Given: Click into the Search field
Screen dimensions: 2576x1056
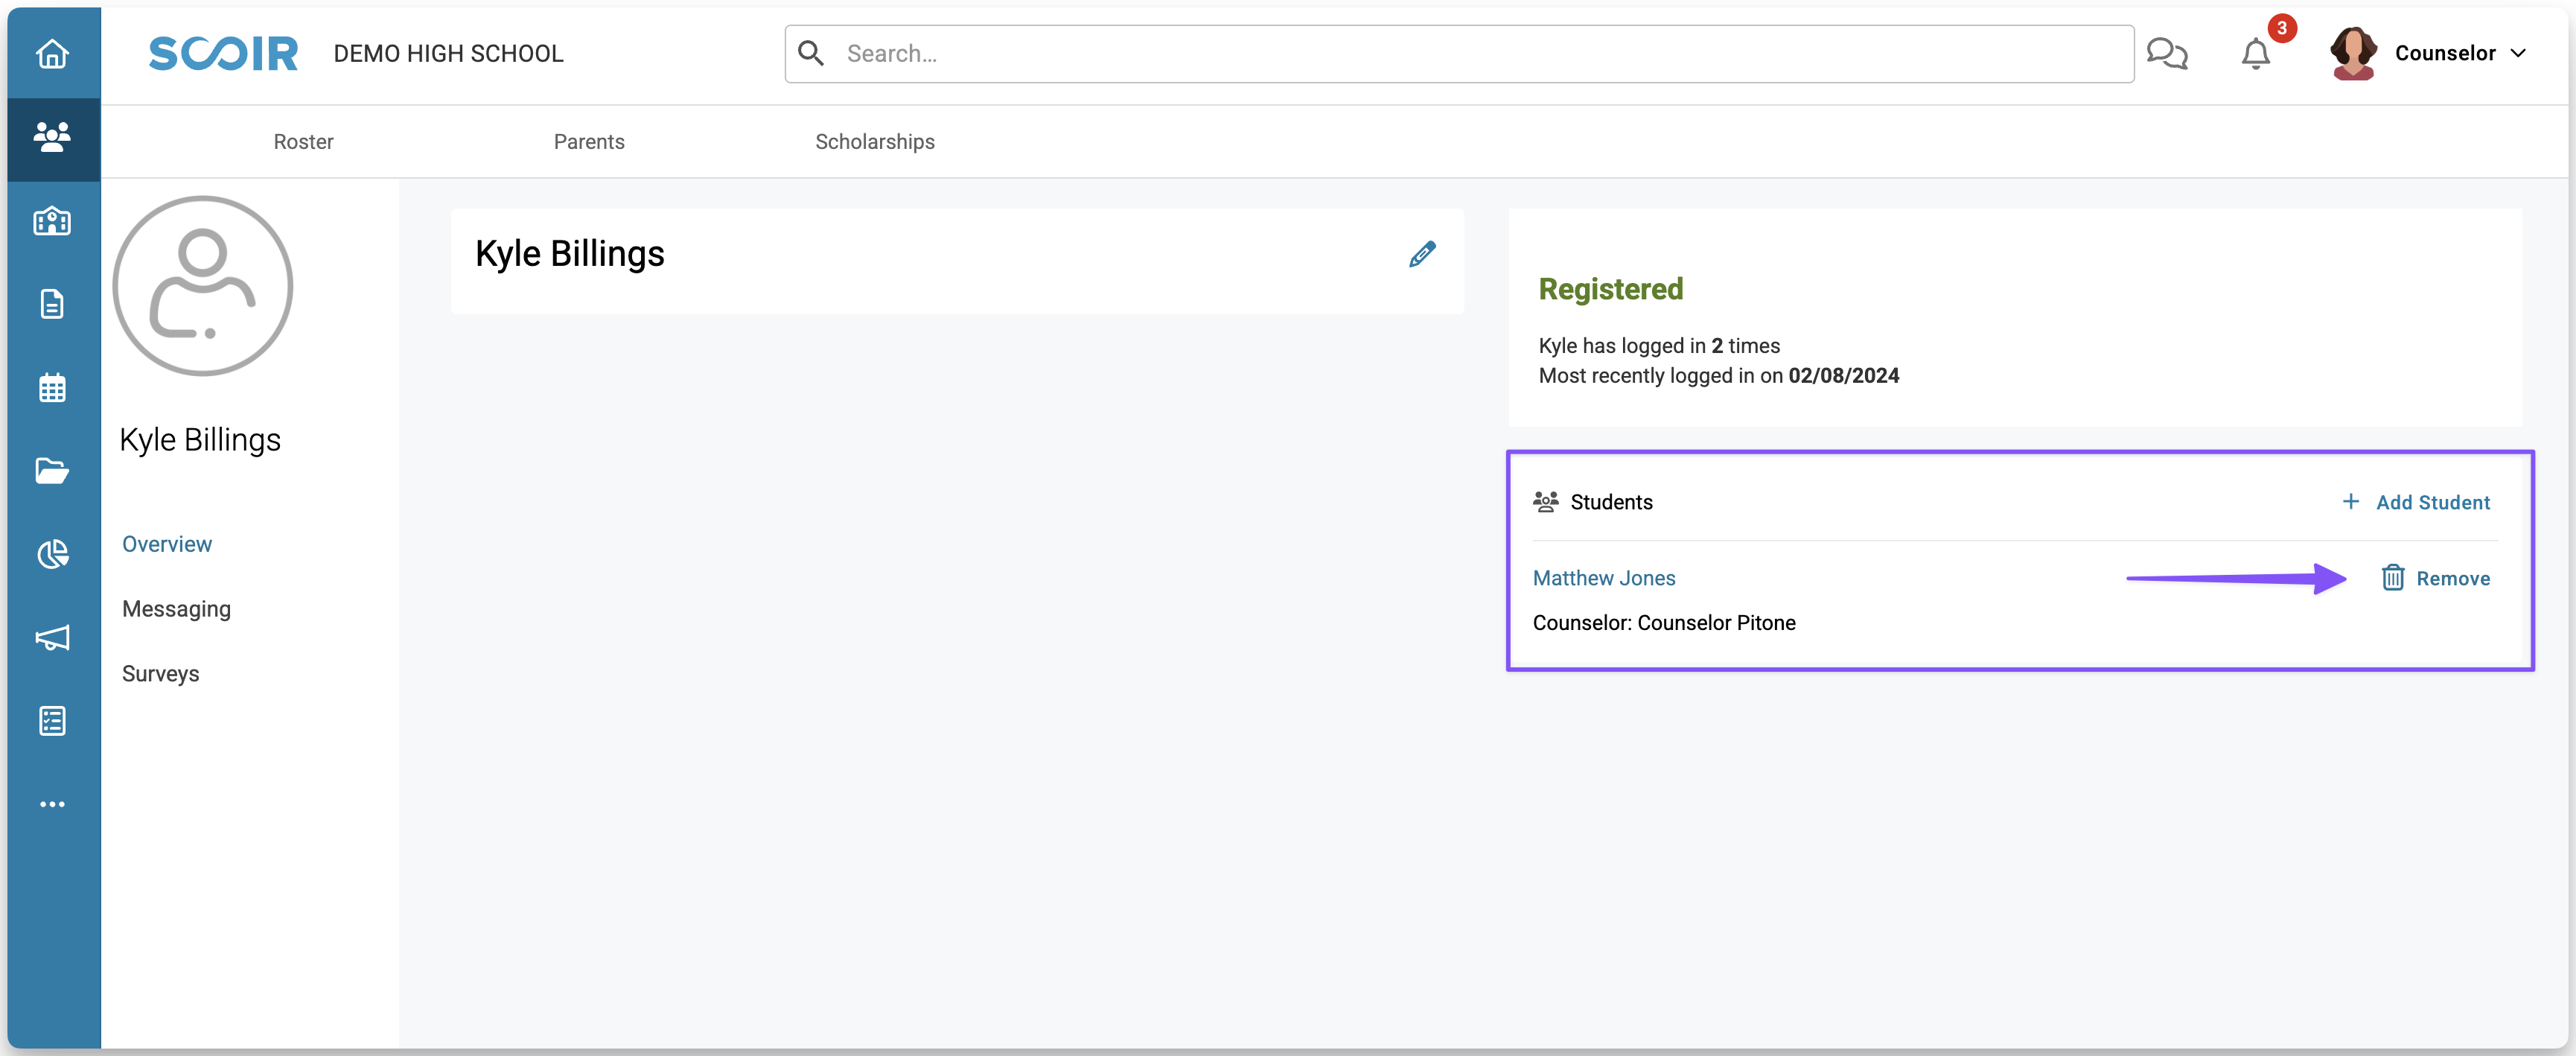Looking at the screenshot, I should pyautogui.click(x=1460, y=54).
